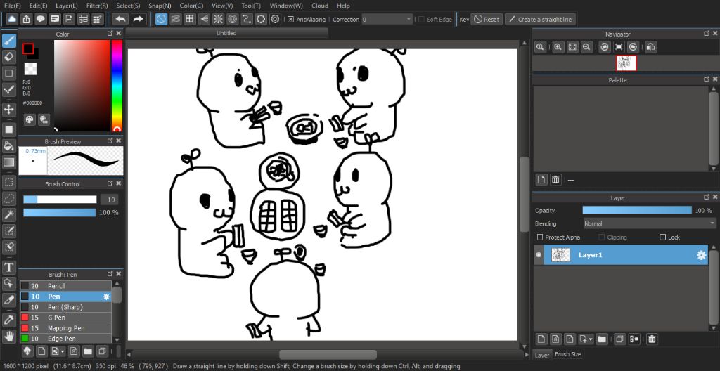
Task: Delete palette color with trash icon
Action: (x=555, y=180)
